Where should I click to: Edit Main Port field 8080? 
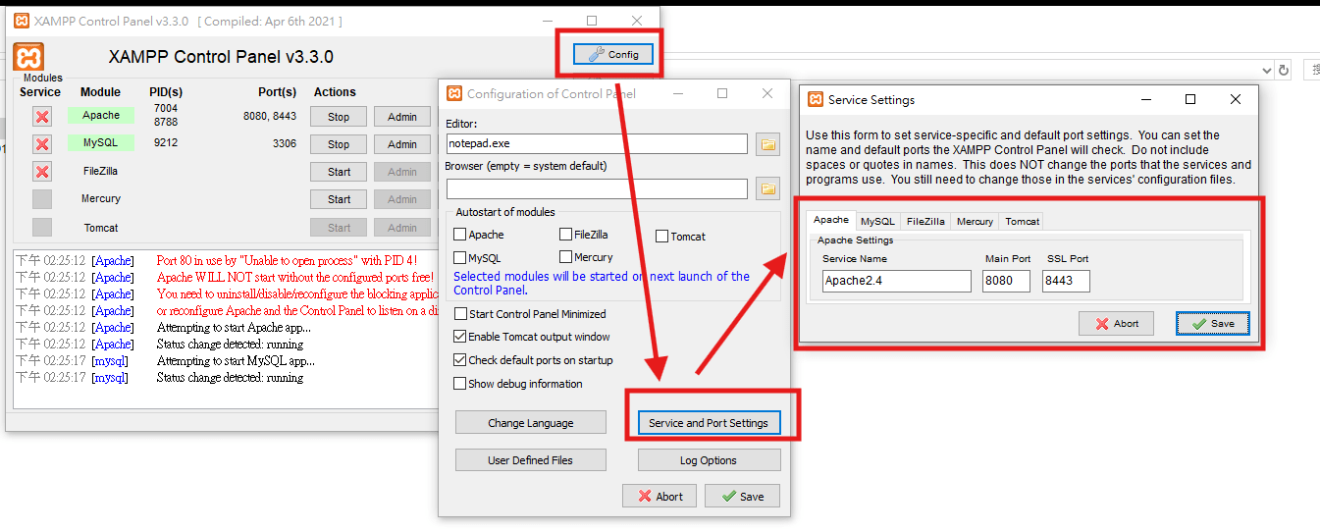(x=1006, y=282)
